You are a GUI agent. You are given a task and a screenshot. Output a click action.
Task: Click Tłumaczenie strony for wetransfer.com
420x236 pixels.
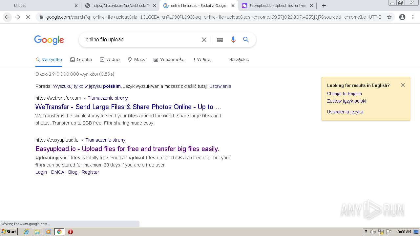tap(108, 98)
